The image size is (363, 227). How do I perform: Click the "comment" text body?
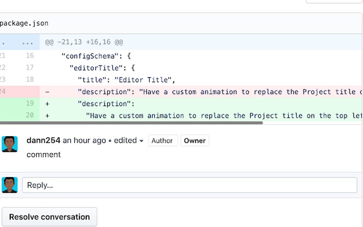(x=44, y=154)
